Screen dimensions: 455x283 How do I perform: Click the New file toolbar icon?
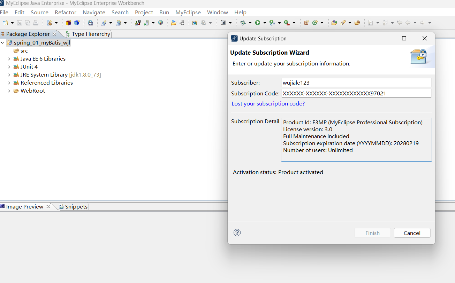[x=5, y=23]
